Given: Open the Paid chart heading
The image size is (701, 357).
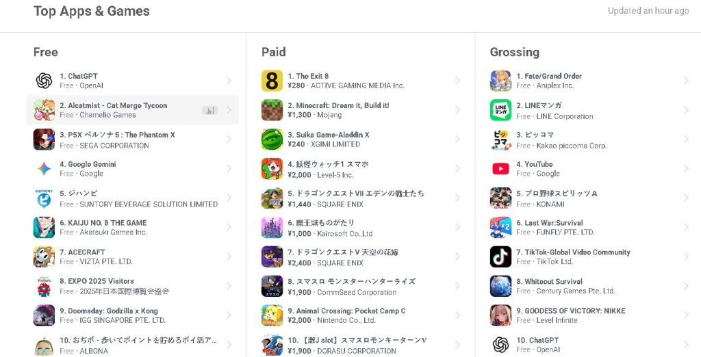Looking at the screenshot, I should click(274, 52).
